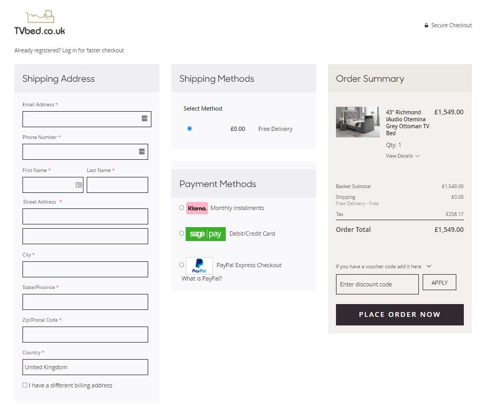Click autofill icon in Email Address field
The image size is (497, 404).
click(144, 119)
